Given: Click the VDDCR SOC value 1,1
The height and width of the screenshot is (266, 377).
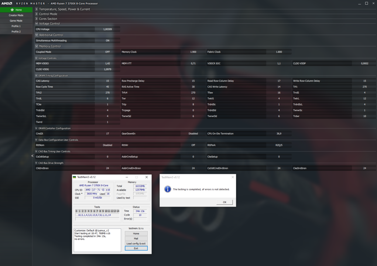Looking at the screenshot, I should (279, 64).
